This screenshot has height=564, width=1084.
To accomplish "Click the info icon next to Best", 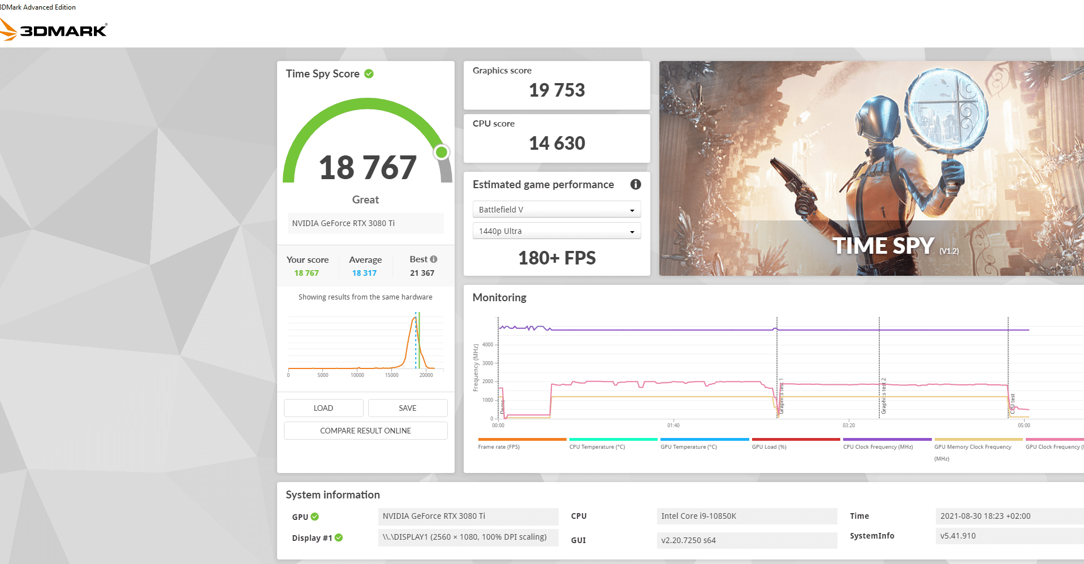I will click(x=434, y=259).
